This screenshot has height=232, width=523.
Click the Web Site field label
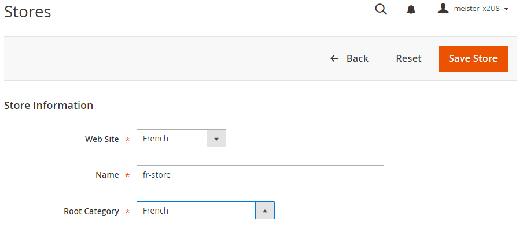[102, 139]
